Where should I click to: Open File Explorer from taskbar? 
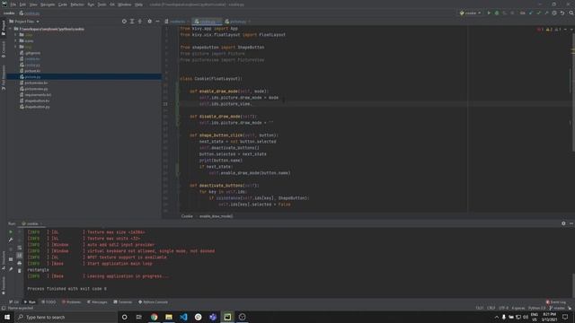(x=169, y=317)
